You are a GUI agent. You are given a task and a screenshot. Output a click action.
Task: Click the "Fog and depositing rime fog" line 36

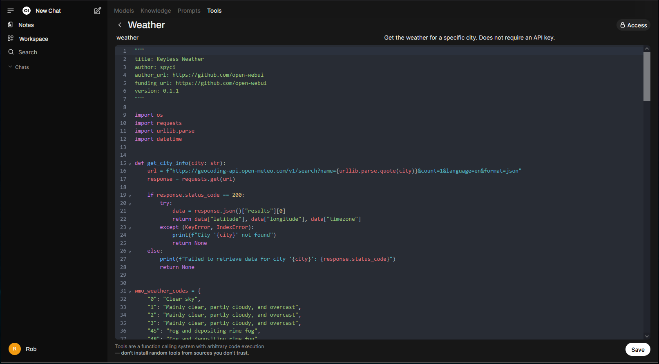(x=204, y=331)
